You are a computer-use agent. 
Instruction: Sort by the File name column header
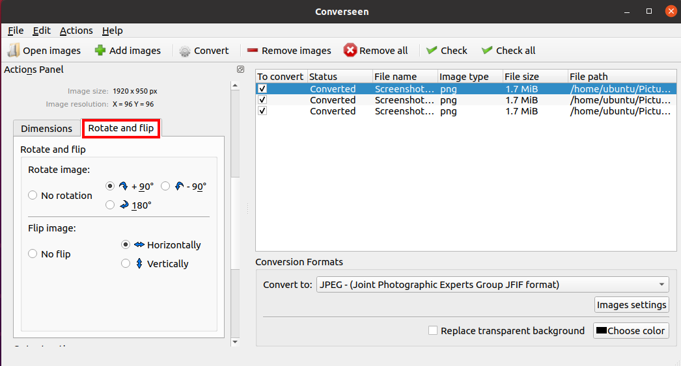coord(405,76)
